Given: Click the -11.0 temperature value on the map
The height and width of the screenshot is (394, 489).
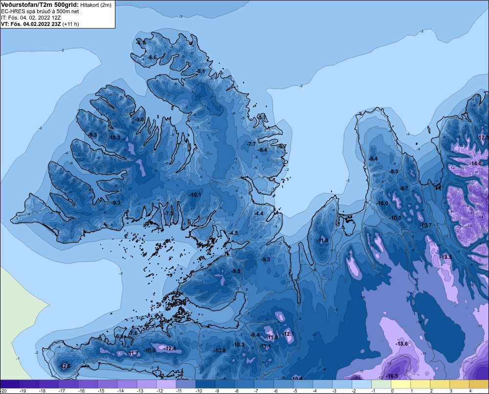Looking at the screenshot, I should pos(322,240).
